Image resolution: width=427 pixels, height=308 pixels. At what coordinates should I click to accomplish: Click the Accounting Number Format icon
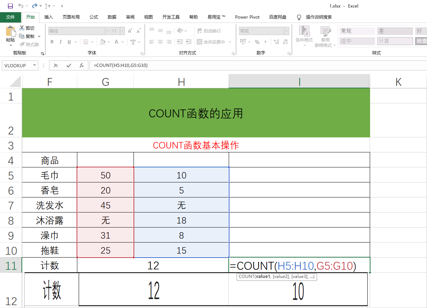click(243, 41)
